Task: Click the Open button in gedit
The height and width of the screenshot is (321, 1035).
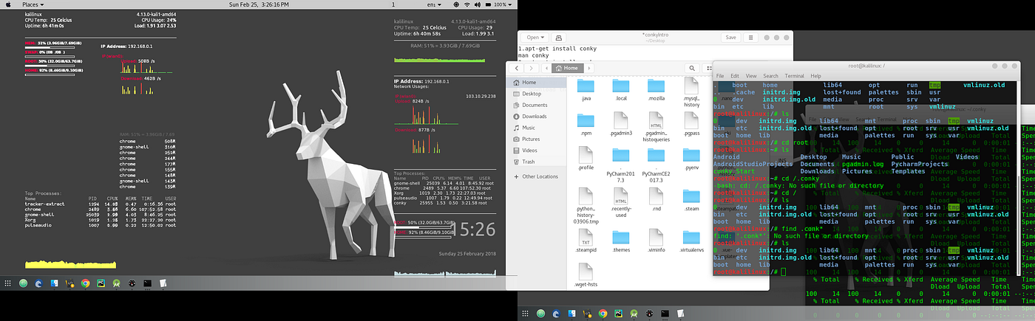Action: [535, 38]
